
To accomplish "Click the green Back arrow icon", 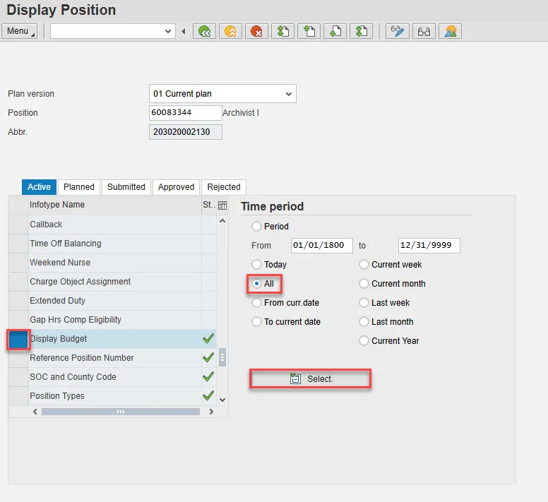I will (x=205, y=32).
